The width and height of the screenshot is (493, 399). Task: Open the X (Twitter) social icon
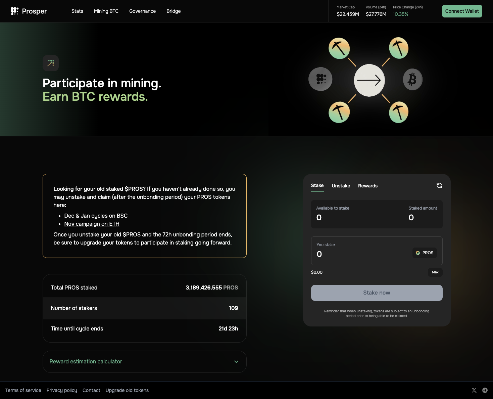tap(474, 390)
